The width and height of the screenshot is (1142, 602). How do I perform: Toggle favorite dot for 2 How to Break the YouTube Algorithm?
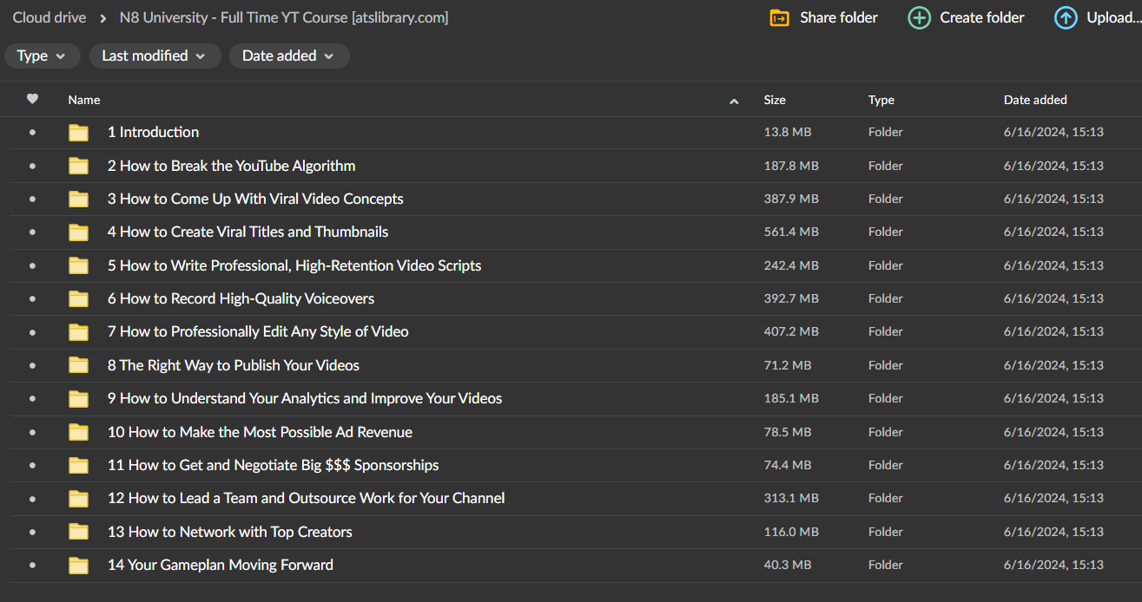coord(32,166)
